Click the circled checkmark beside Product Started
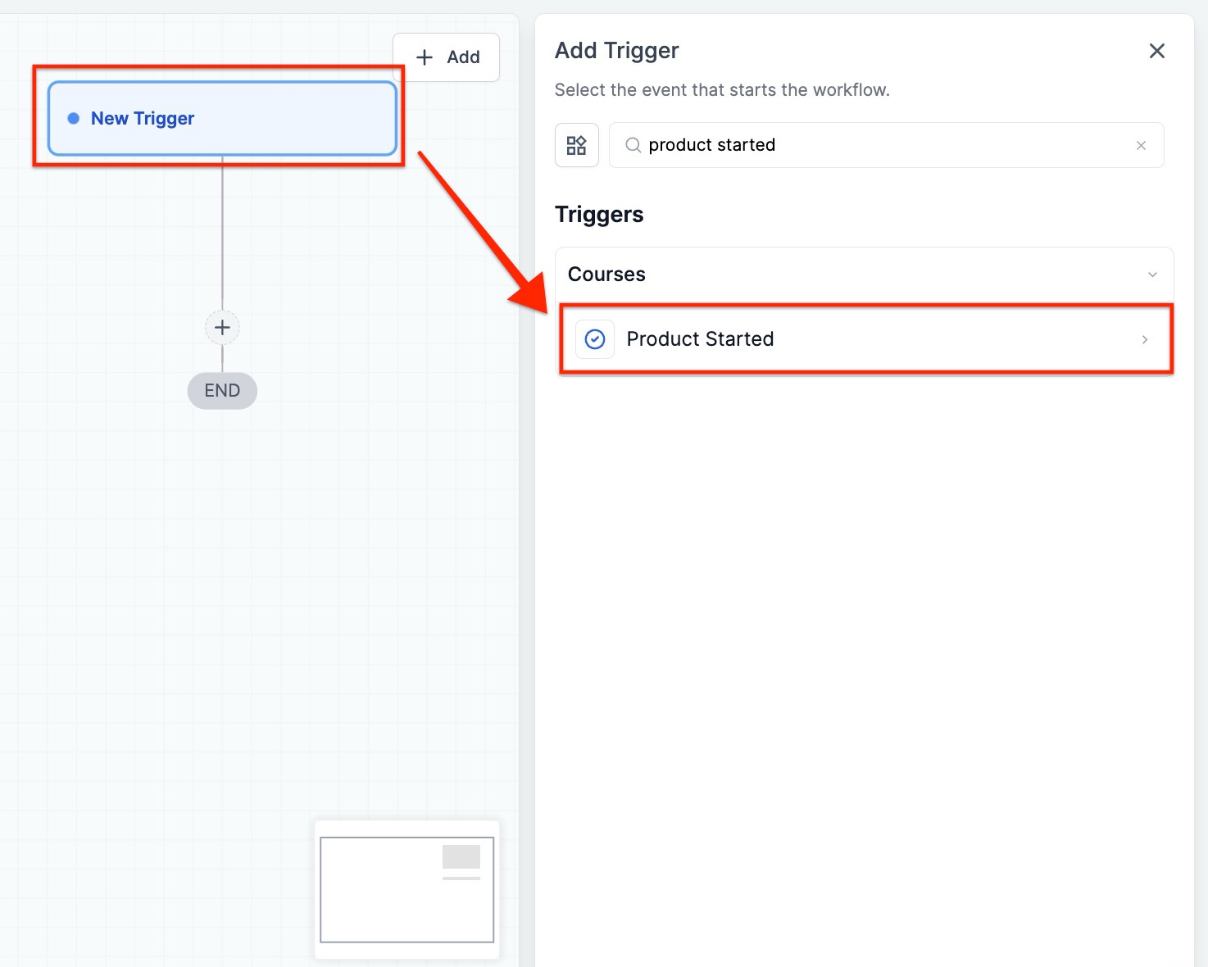The image size is (1208, 967). click(595, 339)
